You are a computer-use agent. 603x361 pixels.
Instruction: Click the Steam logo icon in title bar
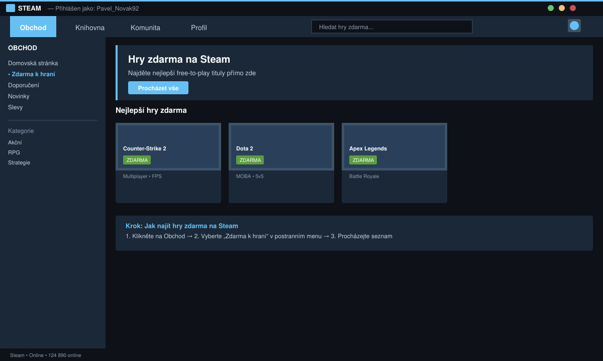tap(11, 8)
